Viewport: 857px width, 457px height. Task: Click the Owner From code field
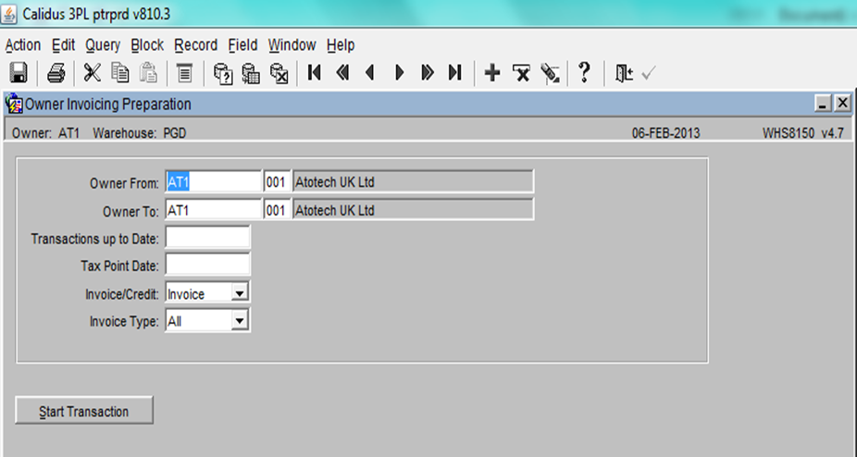(x=214, y=182)
